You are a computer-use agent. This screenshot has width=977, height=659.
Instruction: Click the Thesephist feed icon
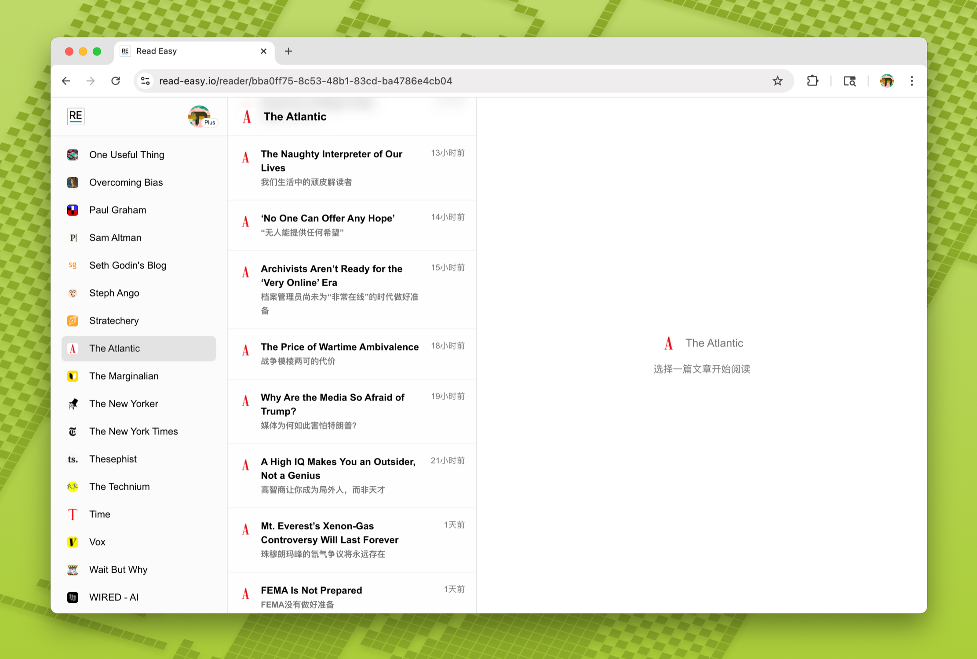pos(73,459)
